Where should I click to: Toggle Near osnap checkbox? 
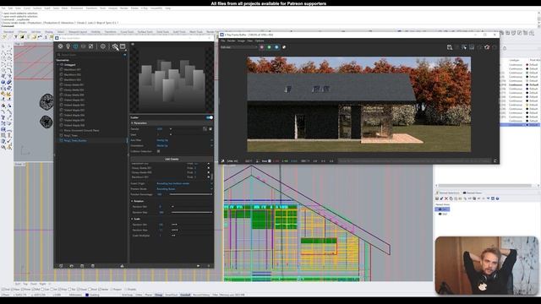click(x=14, y=289)
